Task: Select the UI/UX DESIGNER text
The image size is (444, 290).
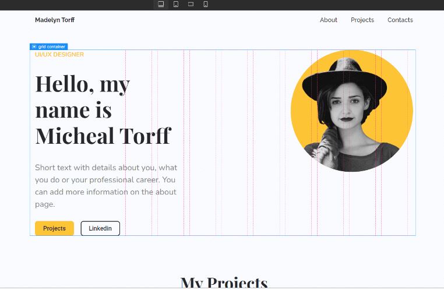Action: pos(59,54)
